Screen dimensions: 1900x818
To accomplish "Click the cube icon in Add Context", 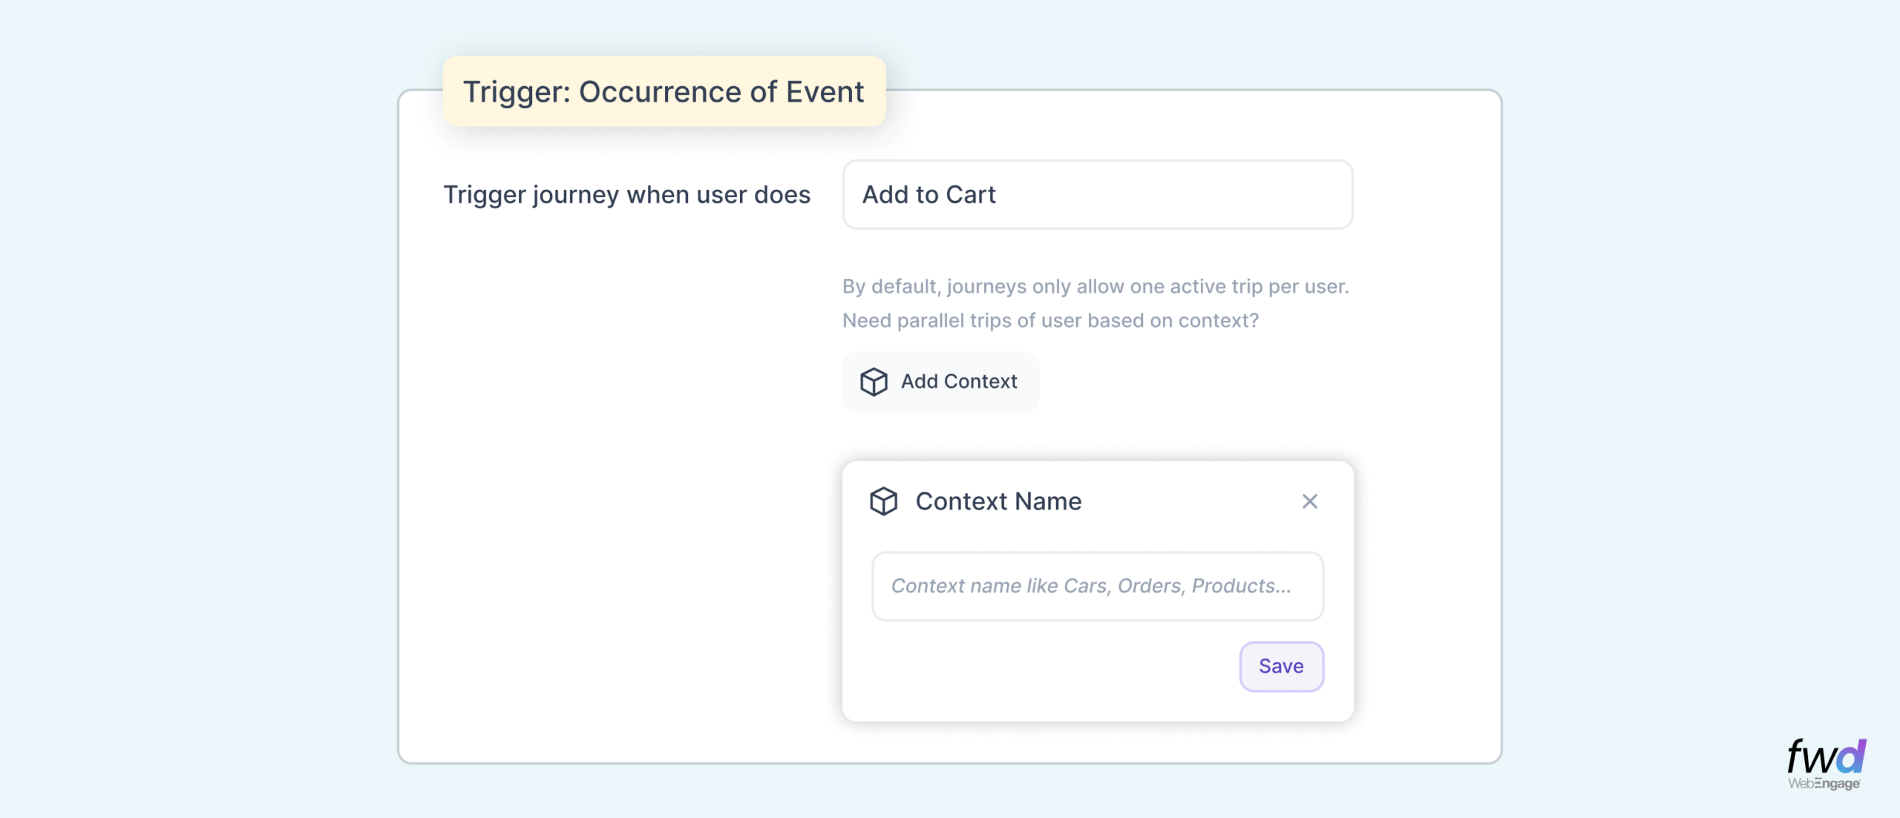I will coord(874,382).
